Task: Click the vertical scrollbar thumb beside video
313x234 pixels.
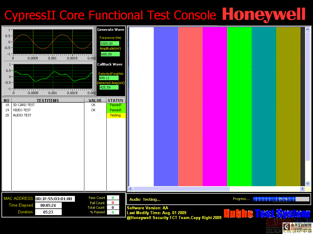Action: coord(307,96)
